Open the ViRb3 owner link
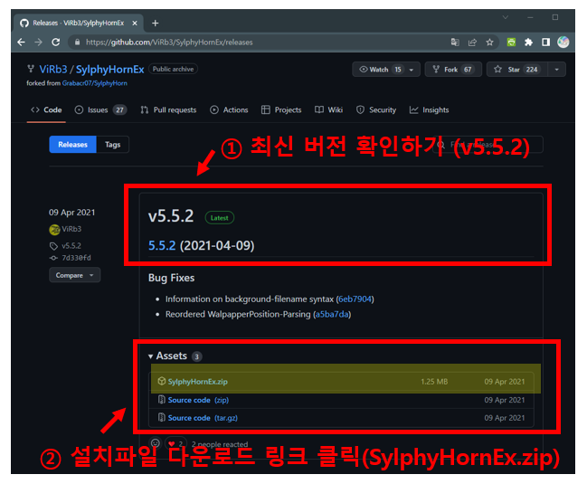587x484 pixels. 53,70
